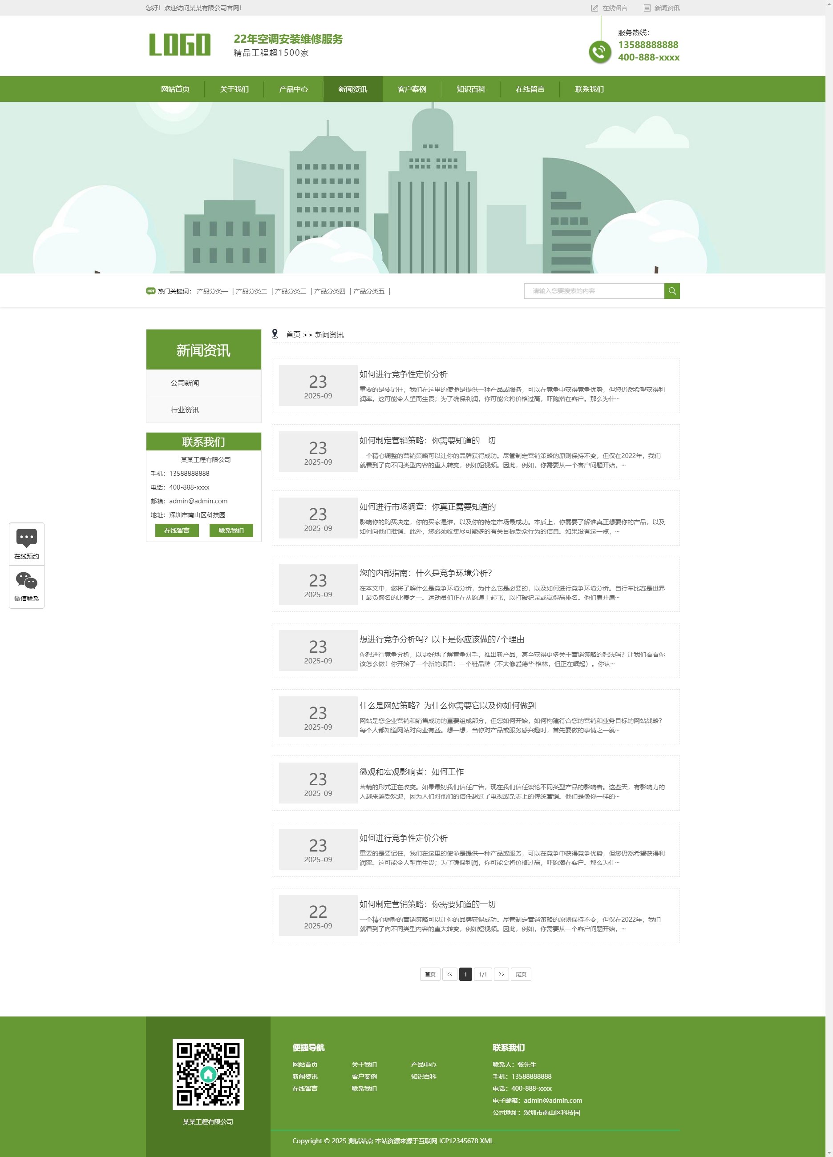
Task: Click the green search magnifier button
Action: (x=672, y=291)
